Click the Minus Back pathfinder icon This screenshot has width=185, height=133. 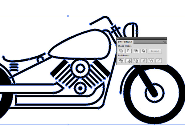pos(158,61)
